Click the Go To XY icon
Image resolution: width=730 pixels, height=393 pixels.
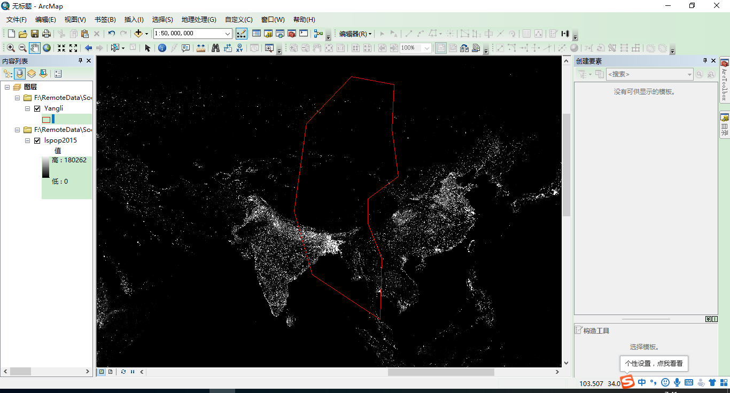(x=239, y=48)
